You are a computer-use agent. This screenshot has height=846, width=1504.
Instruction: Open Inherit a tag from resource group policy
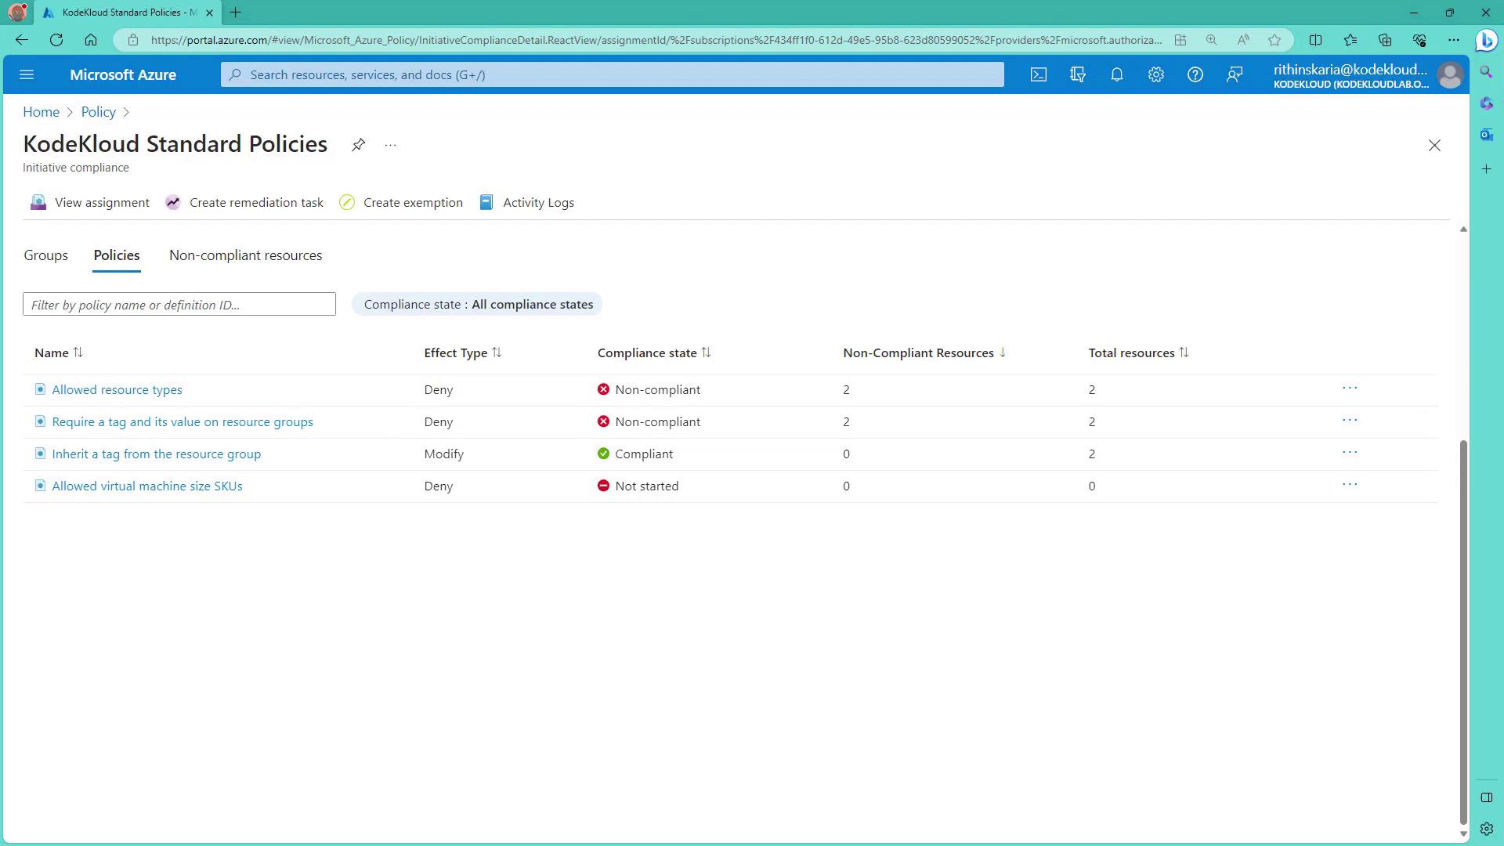[156, 454]
